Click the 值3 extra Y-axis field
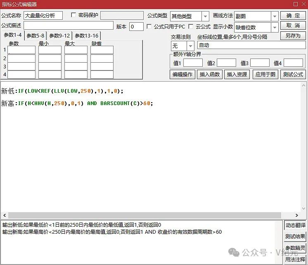This screenshot has width=308, height=265. coord(260,63)
